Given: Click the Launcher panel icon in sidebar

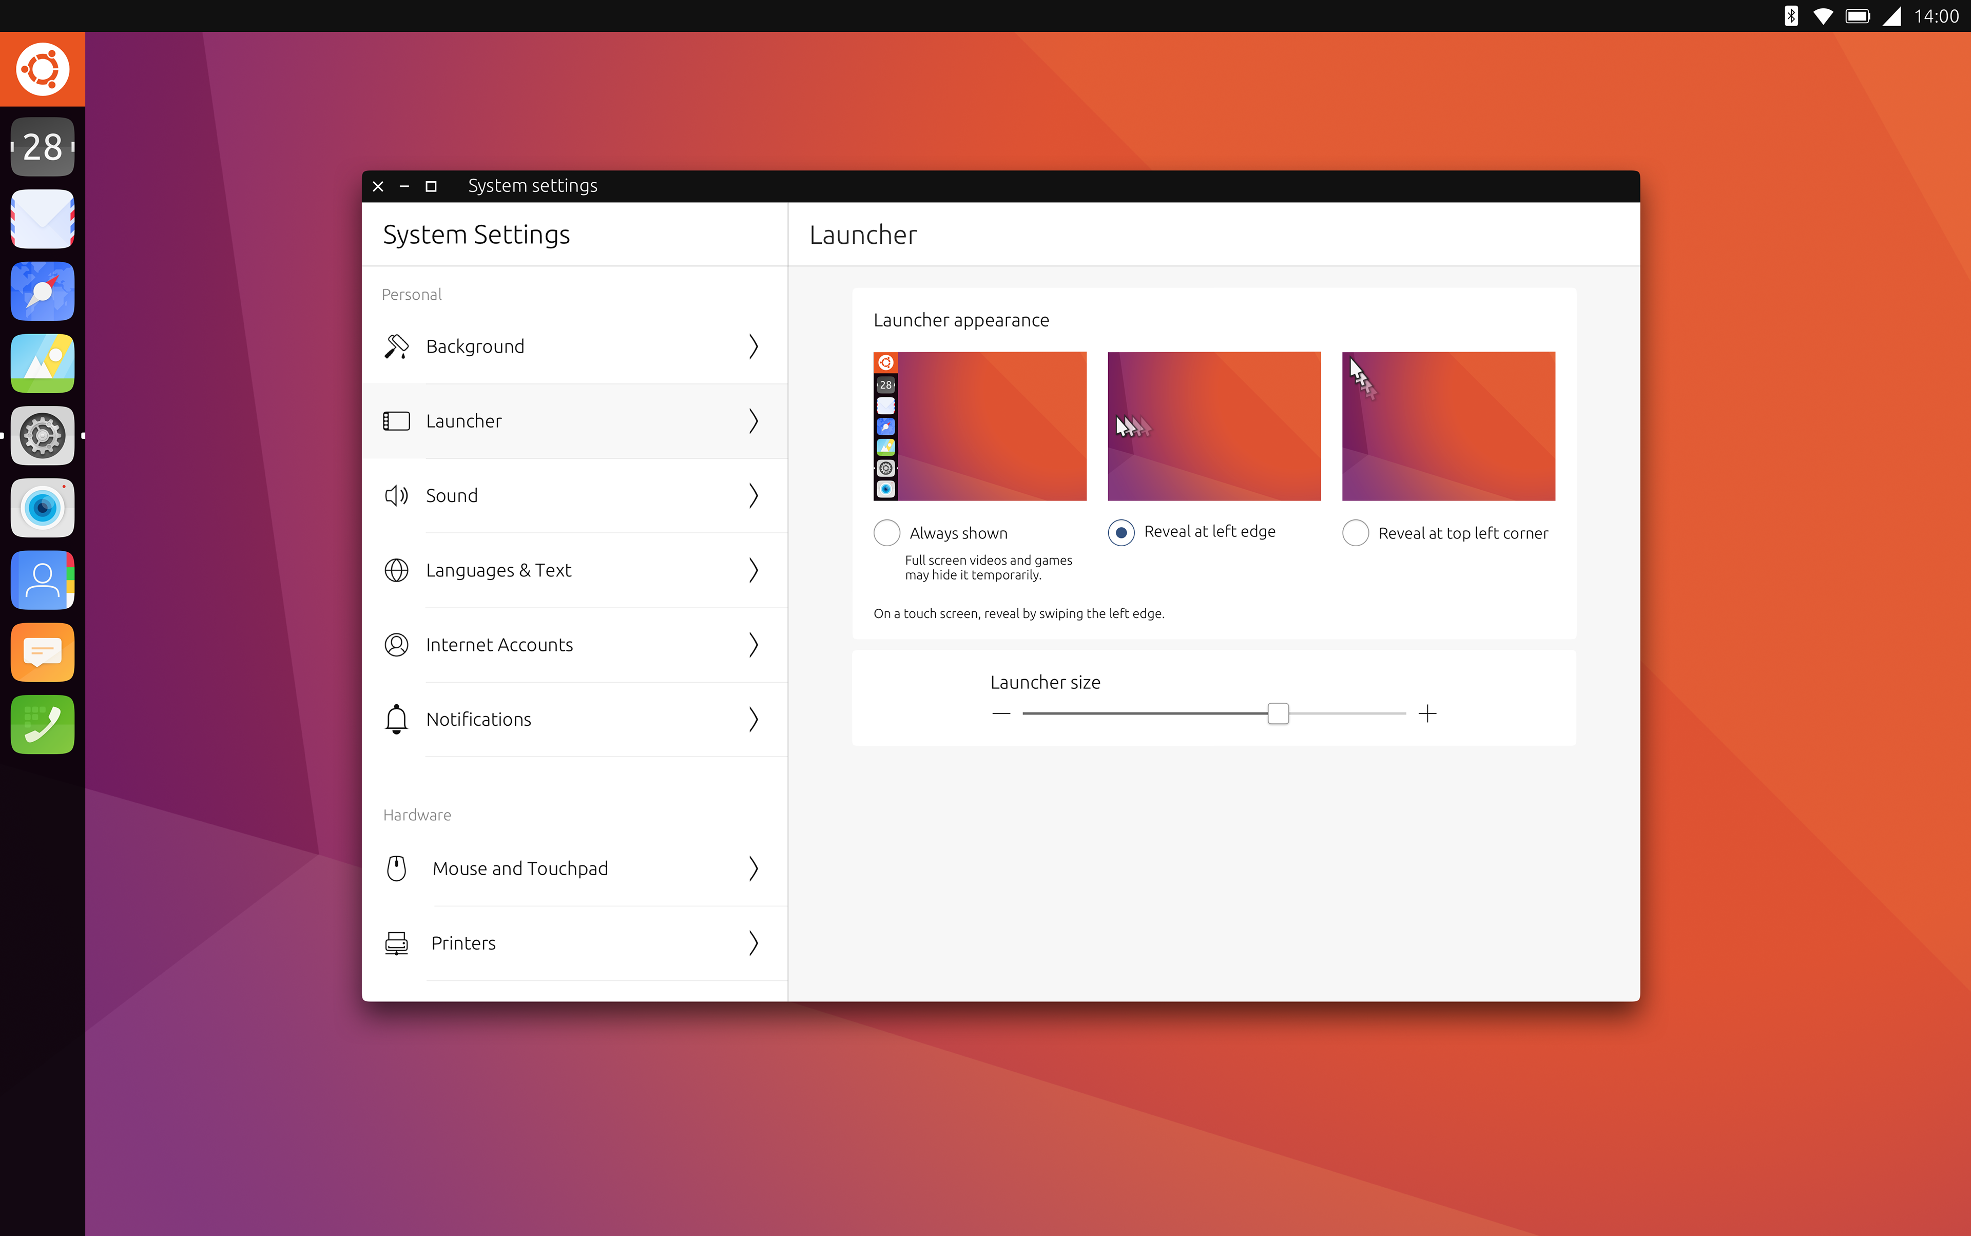Looking at the screenshot, I should tap(396, 421).
